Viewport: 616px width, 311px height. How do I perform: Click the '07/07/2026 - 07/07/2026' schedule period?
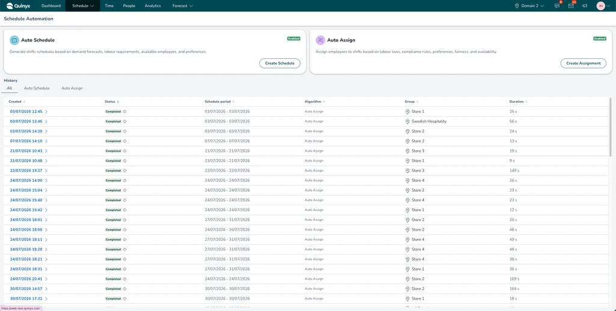227,141
